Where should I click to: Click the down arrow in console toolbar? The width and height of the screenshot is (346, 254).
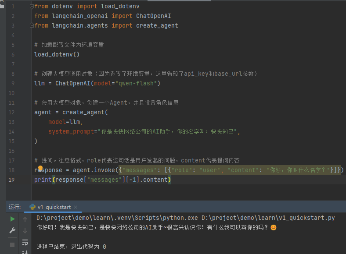coord(25,230)
